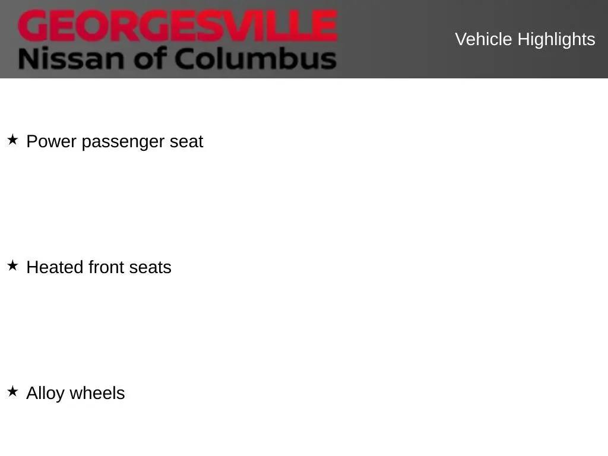
Task: Click the word wheels in third highlight
Action: point(97,393)
